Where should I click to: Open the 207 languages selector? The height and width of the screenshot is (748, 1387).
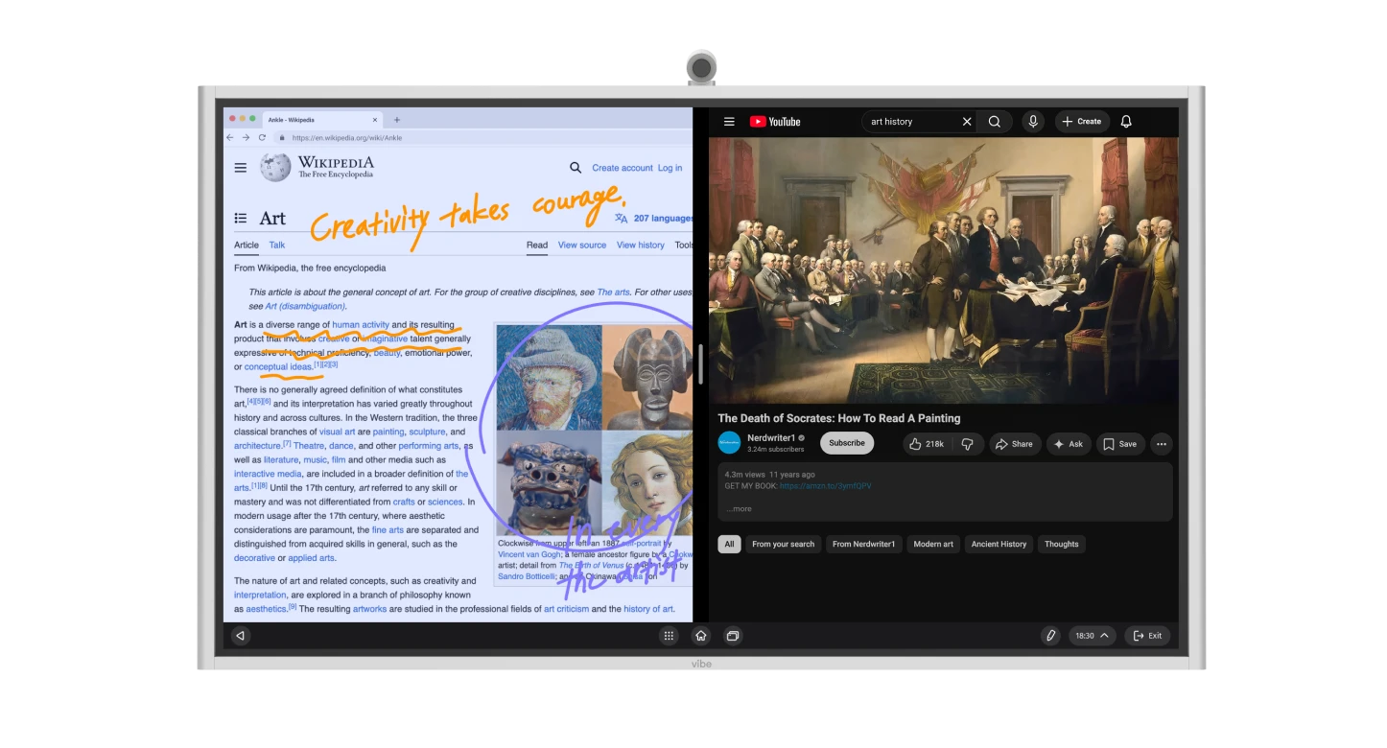(x=654, y=219)
